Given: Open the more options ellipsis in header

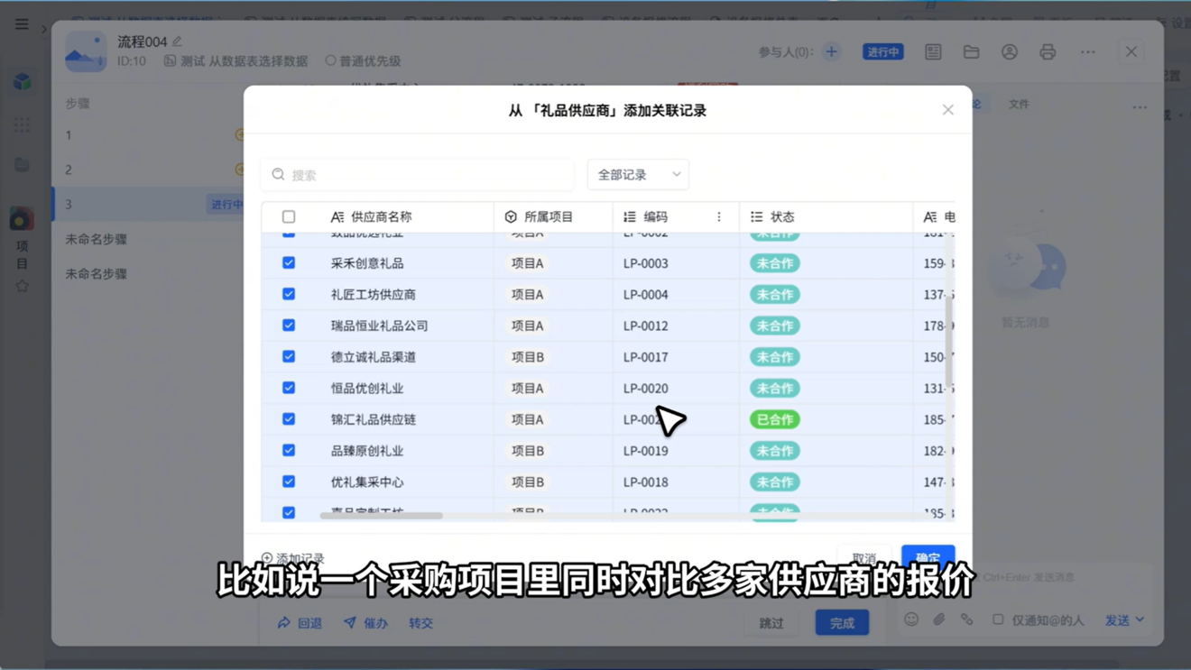Looking at the screenshot, I should [x=1088, y=52].
